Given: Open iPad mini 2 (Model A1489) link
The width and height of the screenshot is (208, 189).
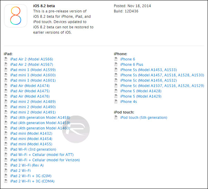Looking at the screenshot, I should 33,102.
